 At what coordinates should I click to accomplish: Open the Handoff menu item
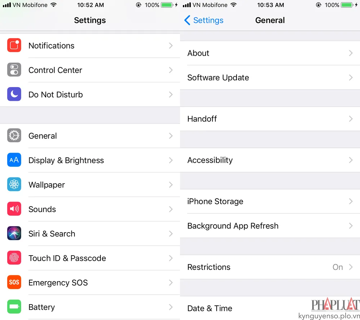click(270, 119)
